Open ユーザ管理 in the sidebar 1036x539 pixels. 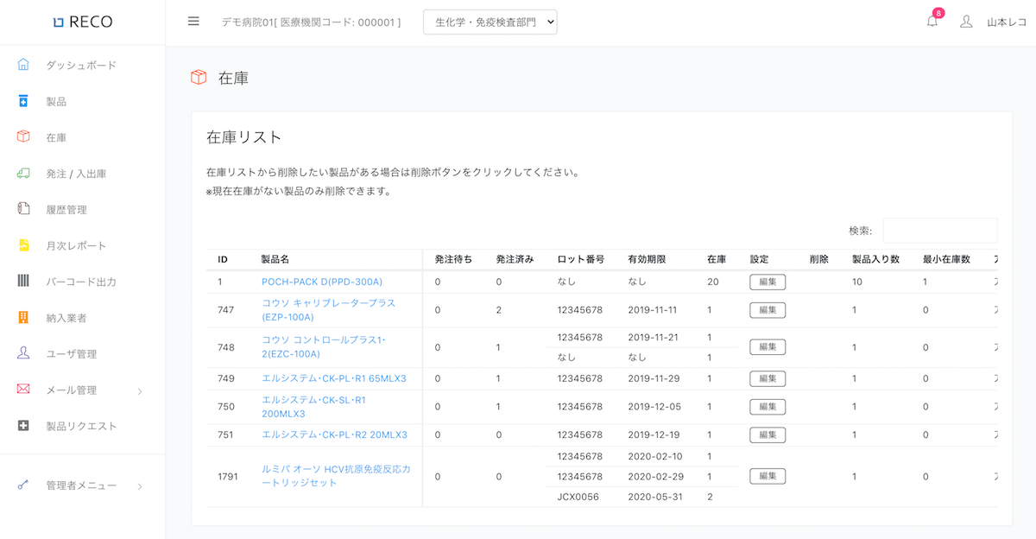pyautogui.click(x=71, y=354)
